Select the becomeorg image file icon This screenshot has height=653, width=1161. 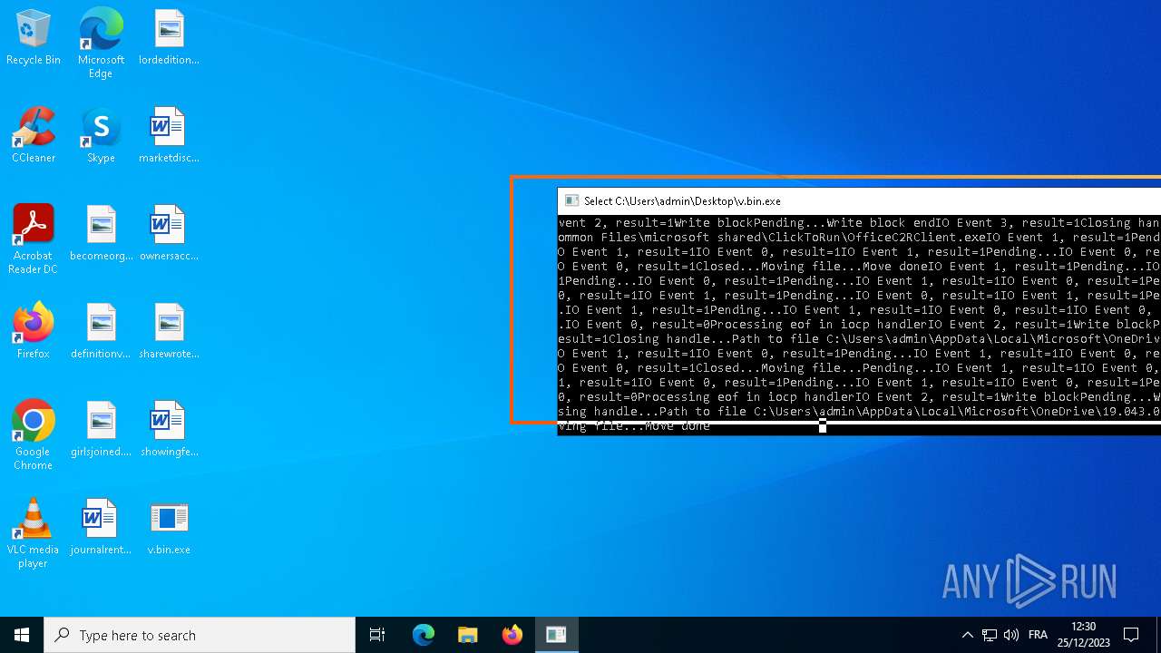coord(101,235)
